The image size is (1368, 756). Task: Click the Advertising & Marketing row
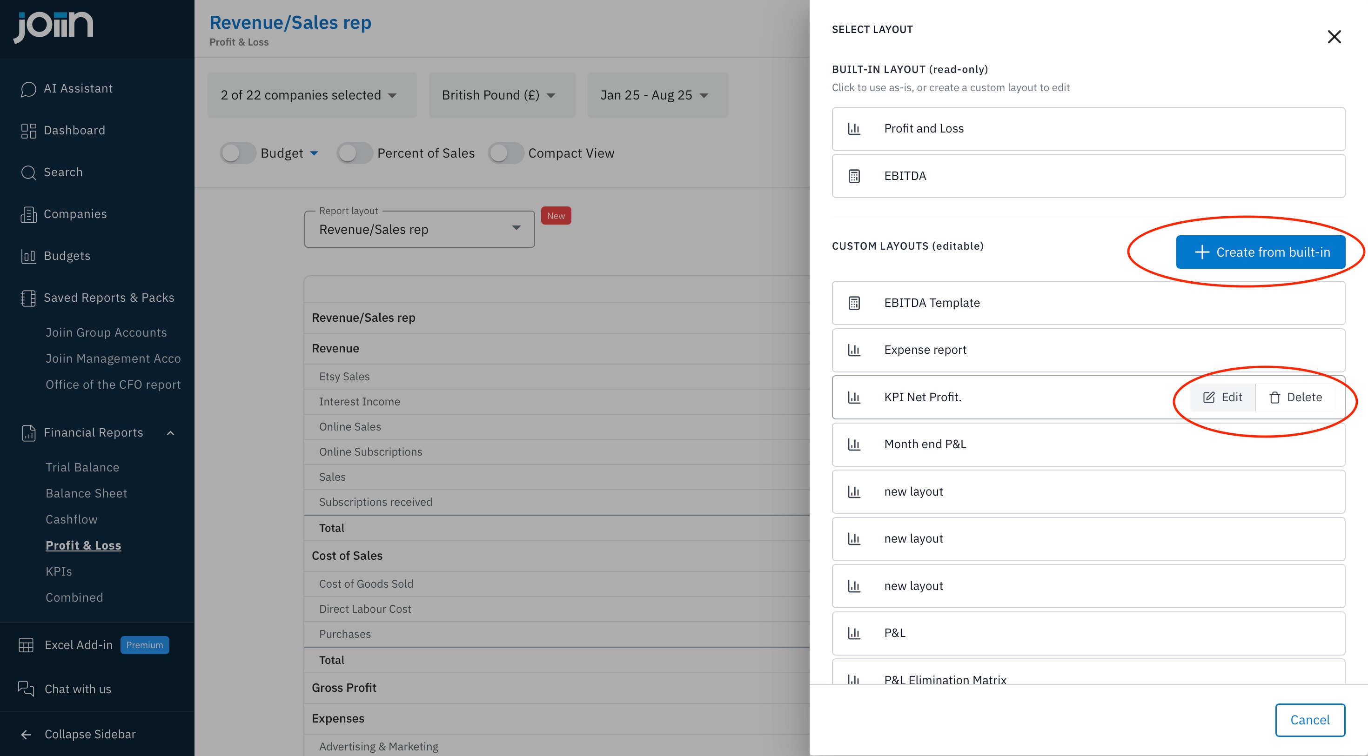tap(557, 746)
